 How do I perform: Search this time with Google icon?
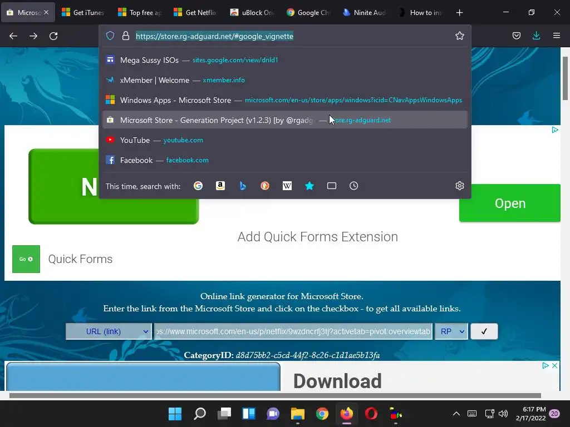(x=198, y=186)
